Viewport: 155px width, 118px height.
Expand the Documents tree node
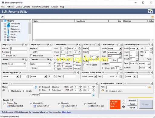click(x=5, y=29)
